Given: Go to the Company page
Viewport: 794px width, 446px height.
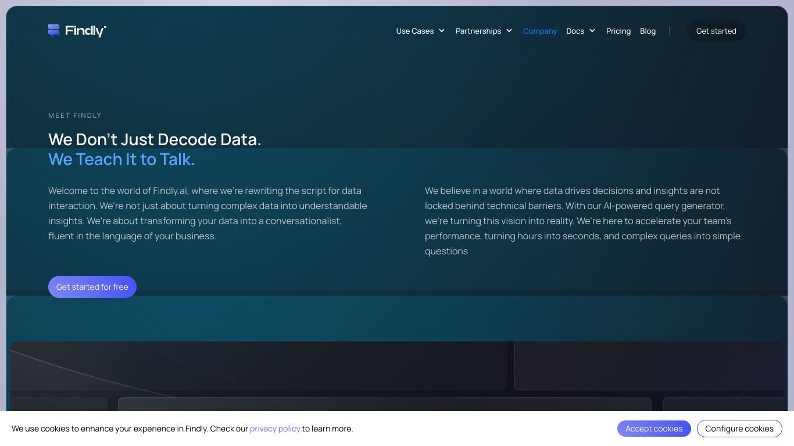Looking at the screenshot, I should coord(540,31).
